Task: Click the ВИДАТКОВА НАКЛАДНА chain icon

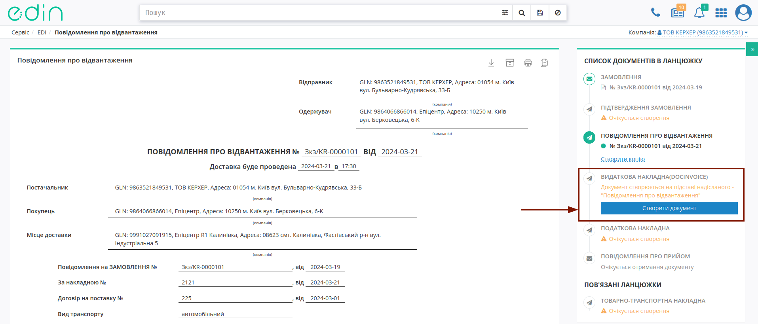Action: pyautogui.click(x=589, y=178)
